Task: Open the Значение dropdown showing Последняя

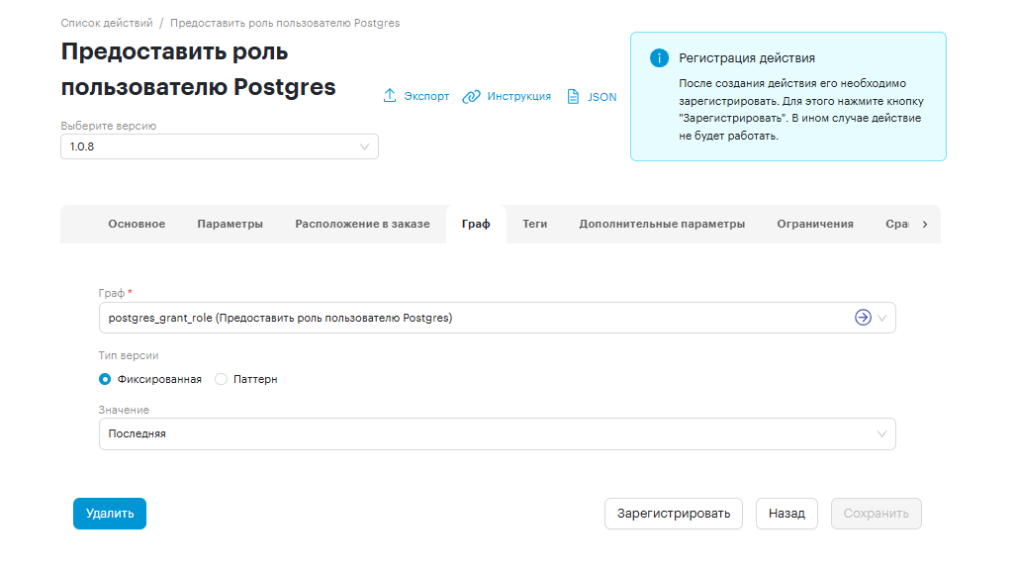Action: [x=497, y=433]
